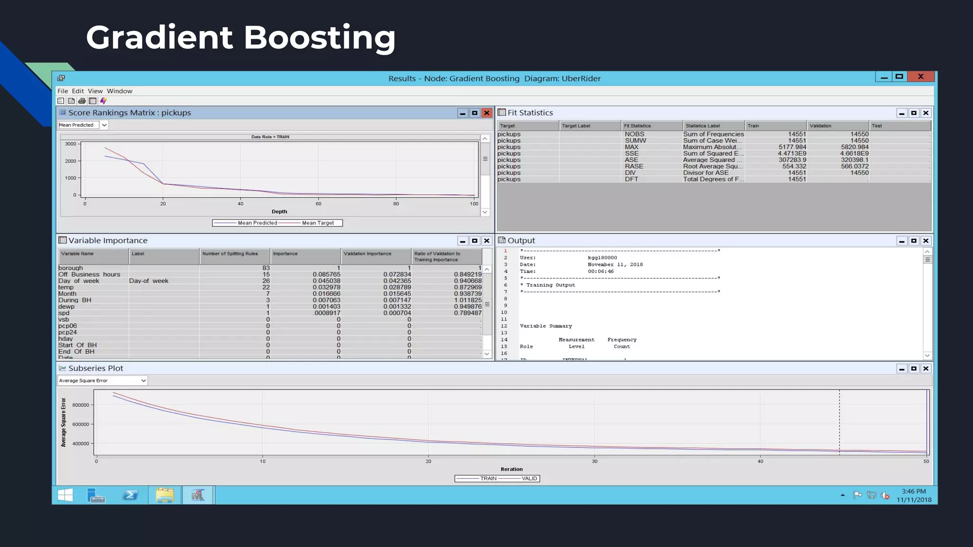The height and width of the screenshot is (547, 973).
Task: Click the save-as toolbar icon
Action: click(71, 101)
